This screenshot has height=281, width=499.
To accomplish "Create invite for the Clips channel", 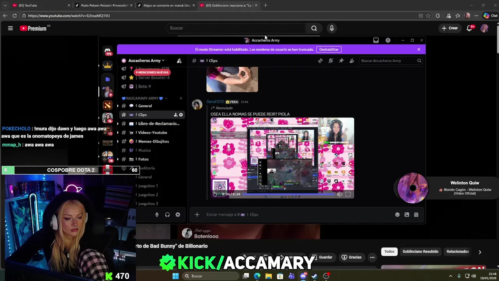I will coord(175,115).
